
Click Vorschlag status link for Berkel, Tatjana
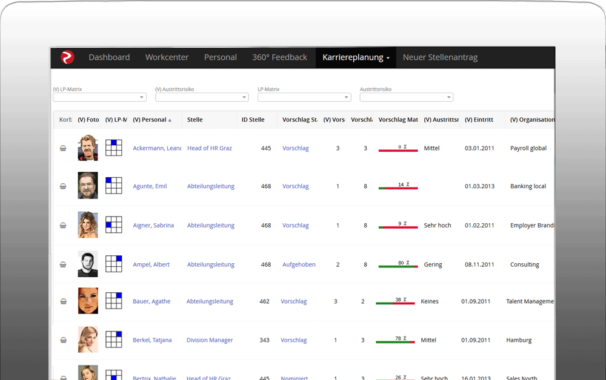(x=293, y=340)
